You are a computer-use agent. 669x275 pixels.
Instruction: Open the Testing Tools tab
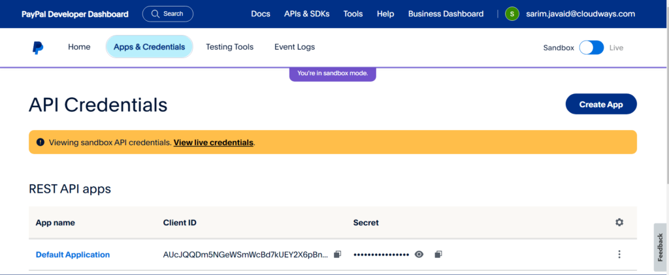click(229, 47)
